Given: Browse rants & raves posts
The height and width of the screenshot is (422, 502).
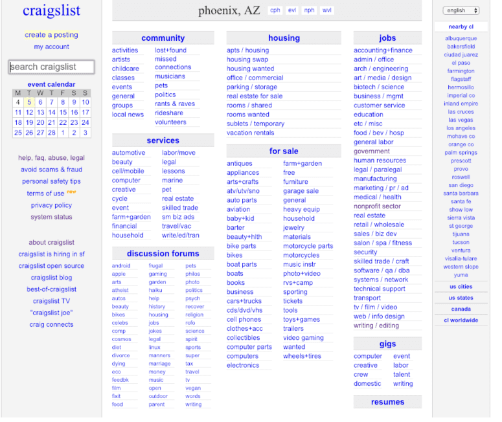Looking at the screenshot, I should [175, 104].
